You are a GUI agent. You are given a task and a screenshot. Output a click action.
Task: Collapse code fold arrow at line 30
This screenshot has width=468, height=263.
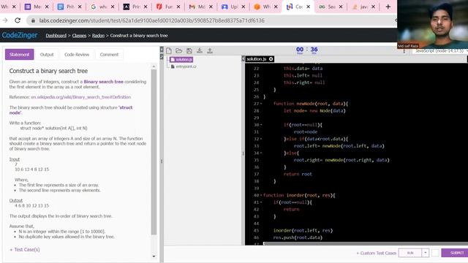pos(261,125)
